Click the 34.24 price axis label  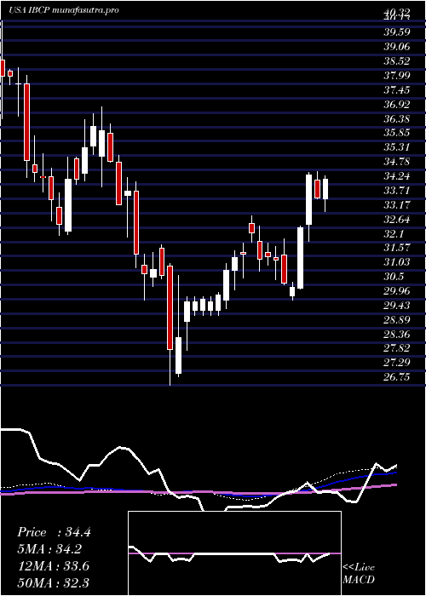(x=397, y=176)
